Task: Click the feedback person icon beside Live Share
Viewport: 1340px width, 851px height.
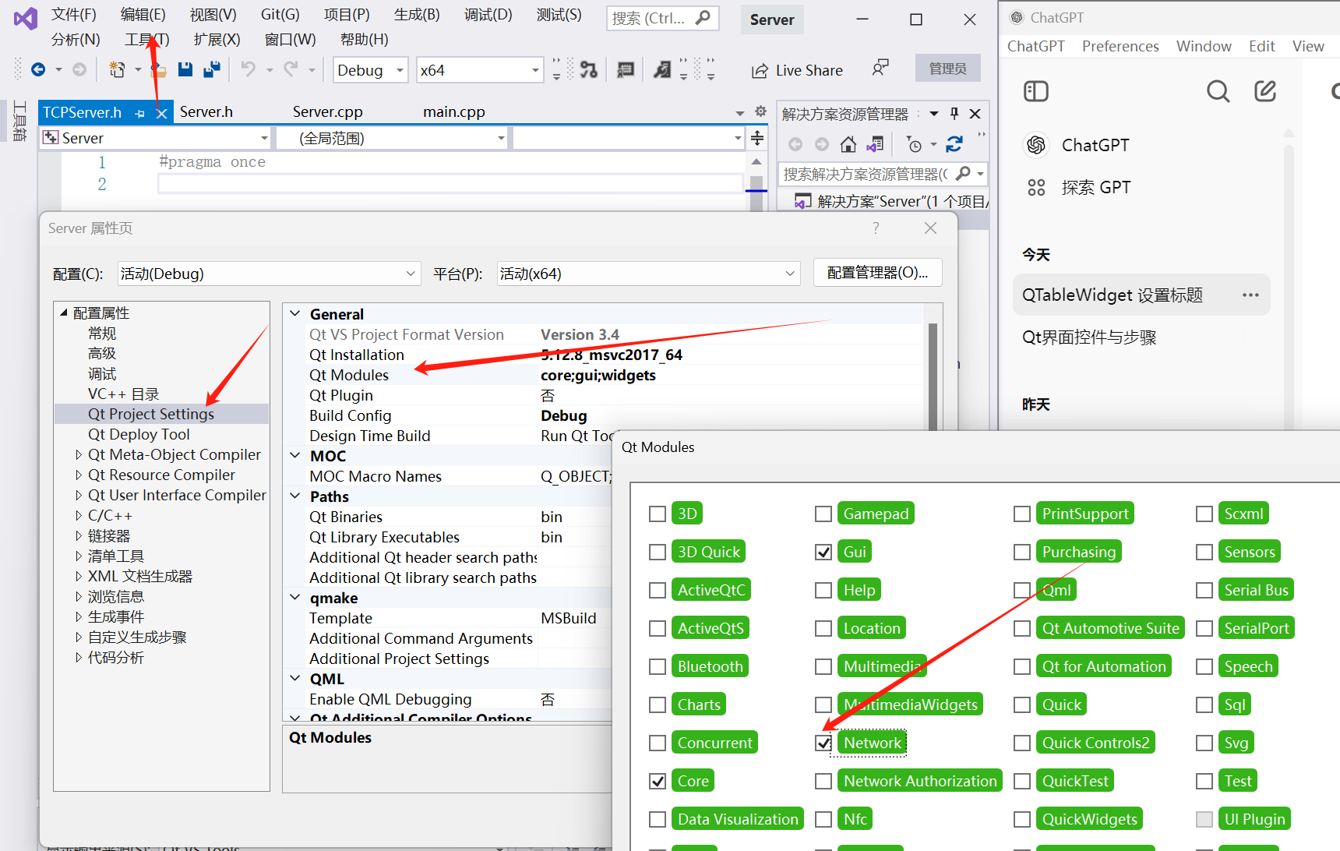Action: pos(880,69)
